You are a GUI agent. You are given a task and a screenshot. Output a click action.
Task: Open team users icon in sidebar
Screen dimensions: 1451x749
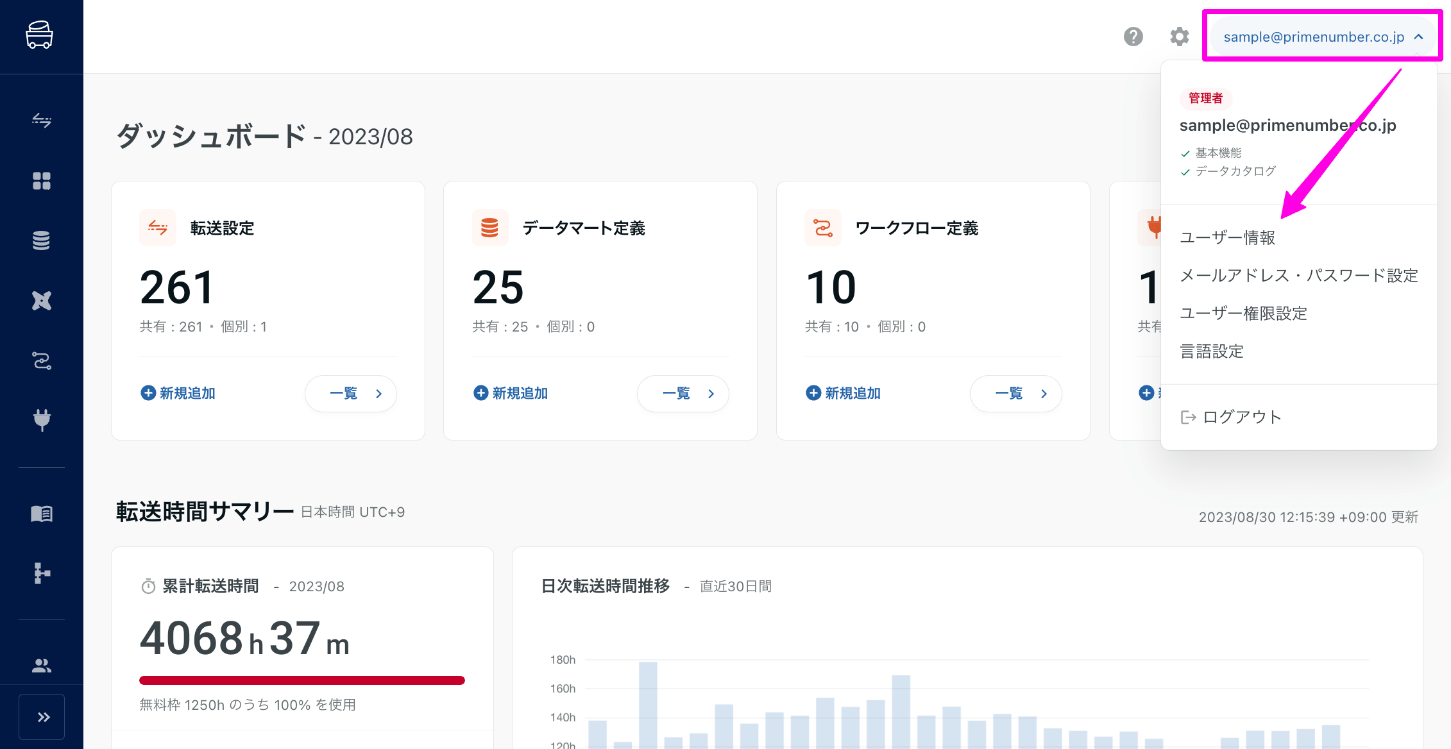click(42, 666)
